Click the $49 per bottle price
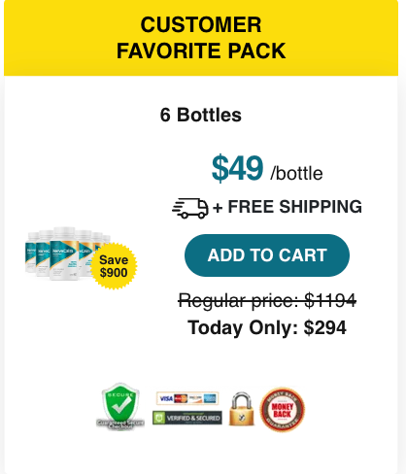406x474 pixels. (x=237, y=168)
